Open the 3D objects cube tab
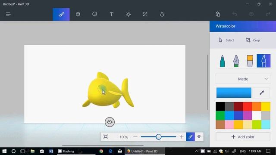Viewport: 276px width, 155px height. (78, 14)
